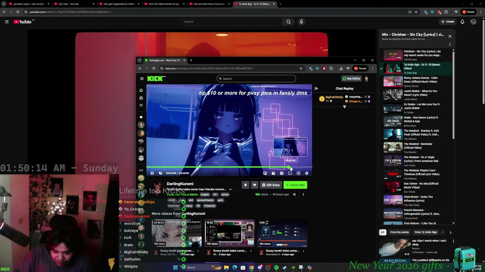This screenshot has width=485, height=272.
Task: Click the green Subscribe button
Action: coord(295,185)
